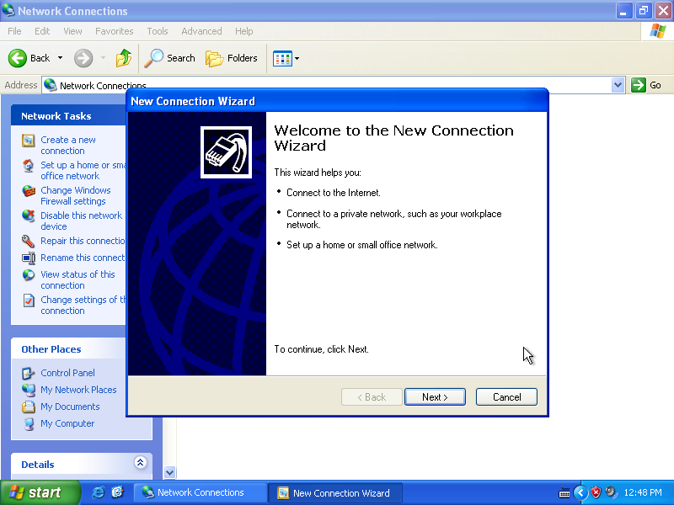Click the Other Places panel header

click(69, 349)
